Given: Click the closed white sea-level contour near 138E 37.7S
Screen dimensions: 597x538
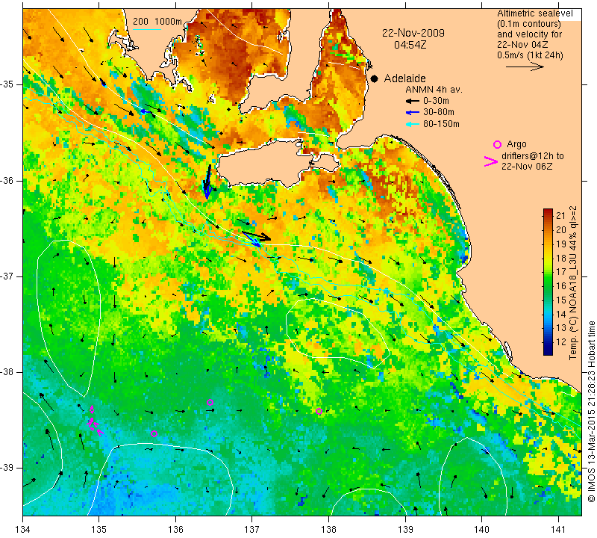Looking at the screenshot, I should (x=337, y=333).
